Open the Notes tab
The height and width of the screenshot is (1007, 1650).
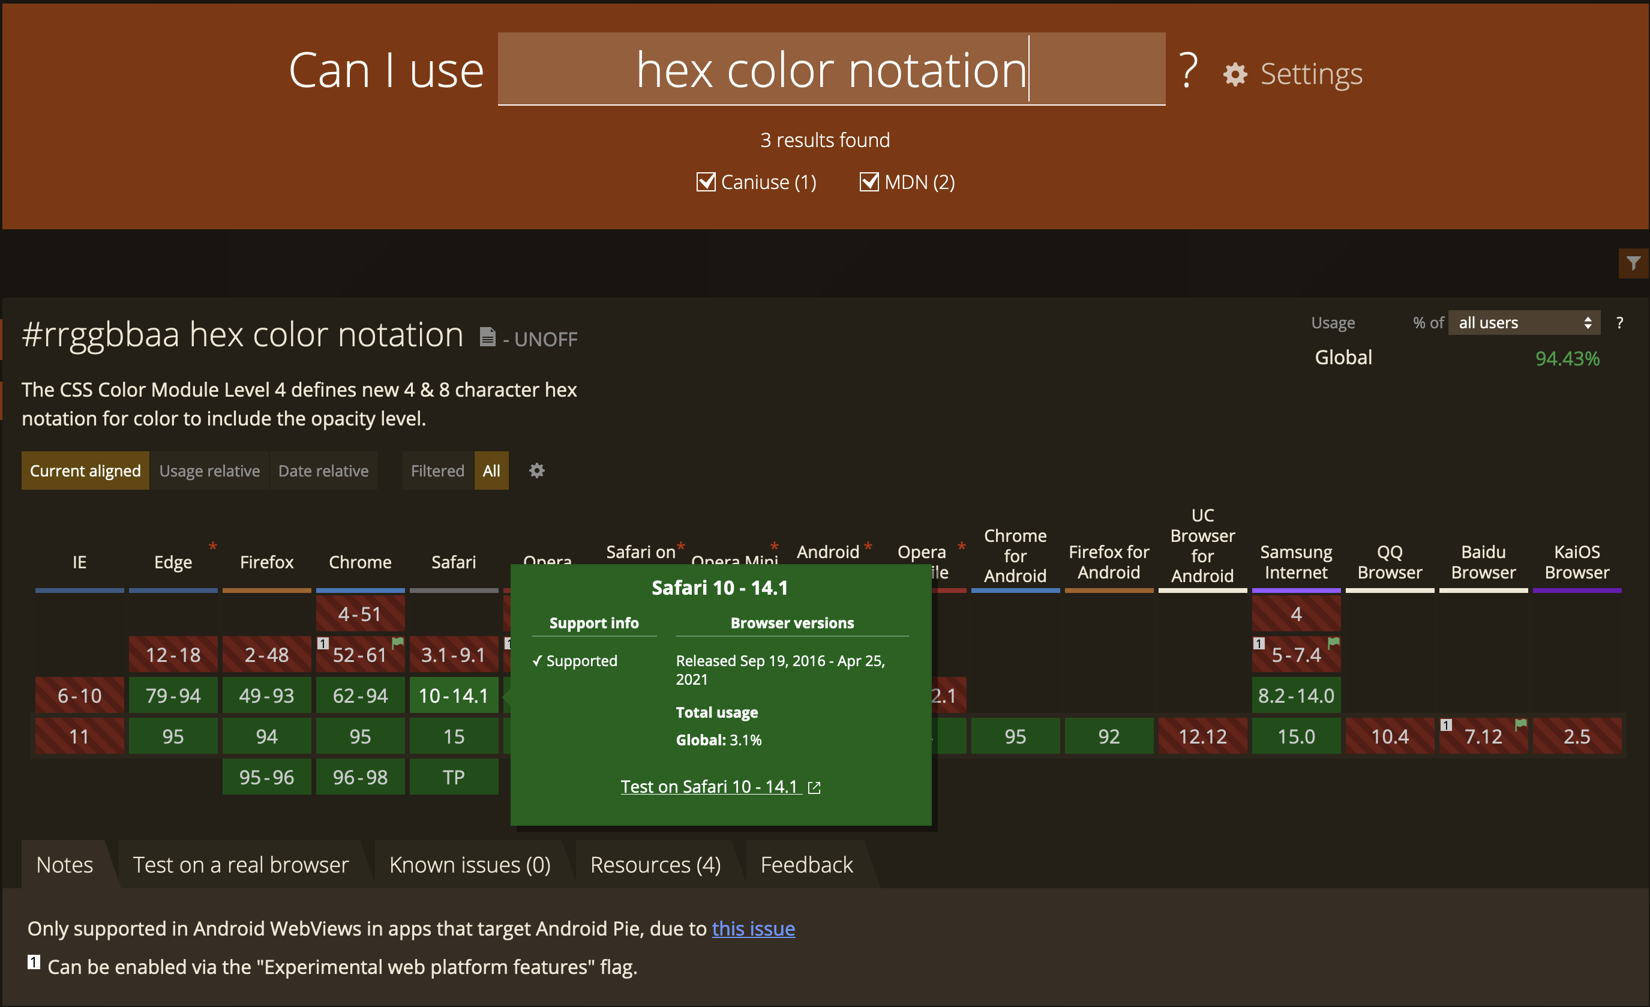(65, 864)
